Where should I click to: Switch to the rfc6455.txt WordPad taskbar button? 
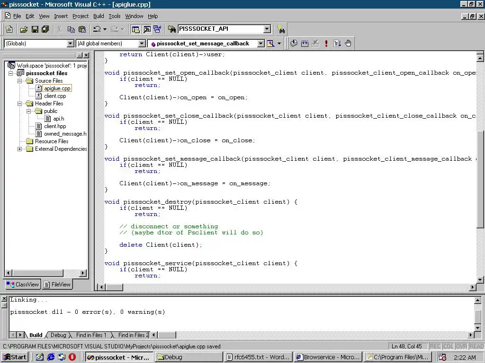258,357
